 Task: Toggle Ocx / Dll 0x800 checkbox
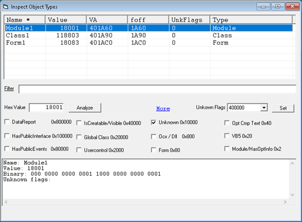(153, 136)
